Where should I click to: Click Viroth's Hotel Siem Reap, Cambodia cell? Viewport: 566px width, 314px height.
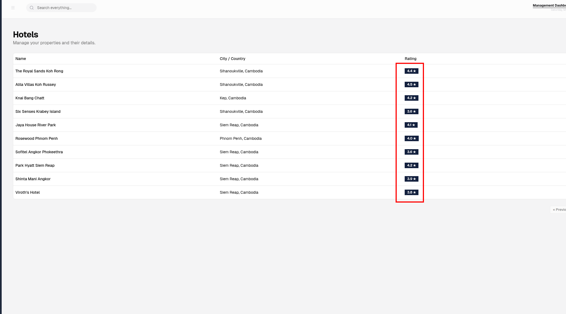[239, 192]
